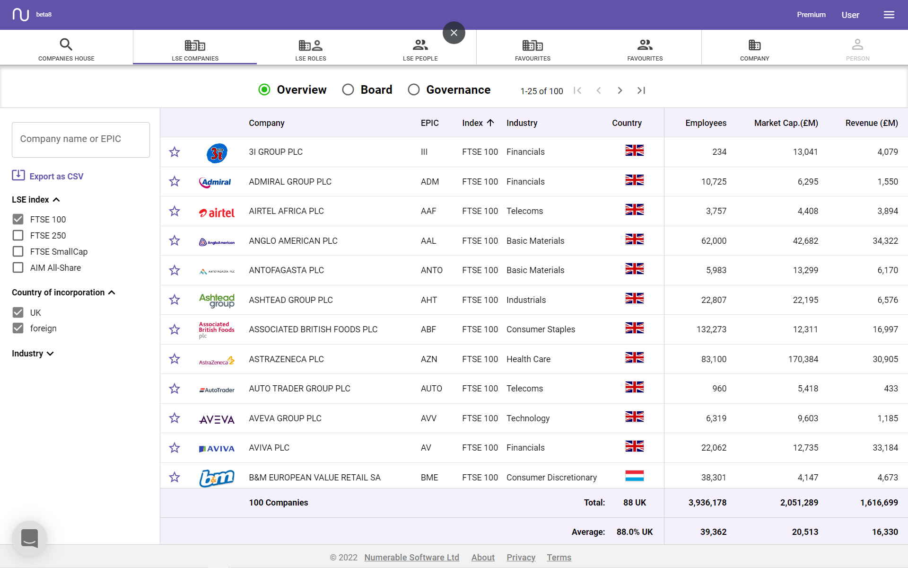Open Companies House search tab
This screenshot has height=568, width=908.
(x=66, y=50)
